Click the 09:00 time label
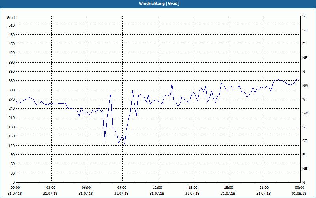 pyautogui.click(x=122, y=188)
